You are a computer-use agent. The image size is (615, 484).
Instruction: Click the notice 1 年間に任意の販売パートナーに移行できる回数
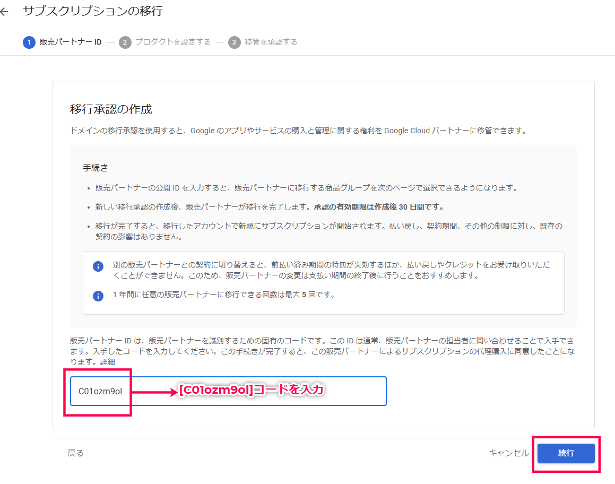pos(224,295)
